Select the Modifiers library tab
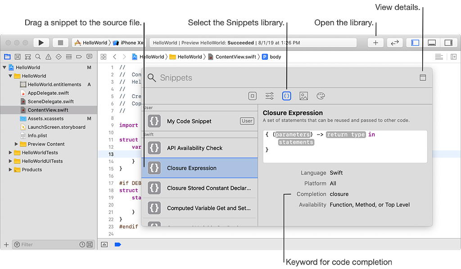The height and width of the screenshot is (269, 461). coord(269,96)
